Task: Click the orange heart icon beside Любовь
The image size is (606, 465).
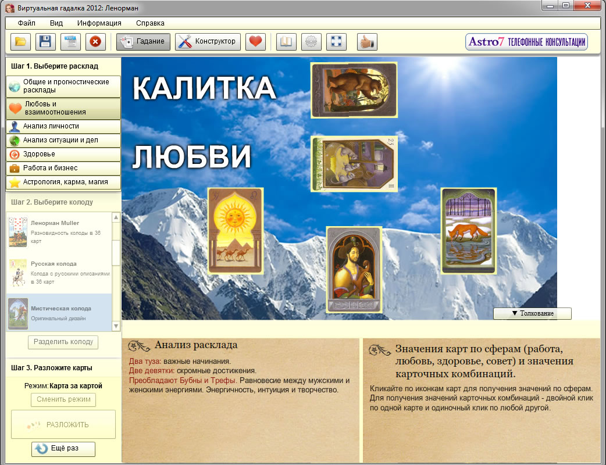Action: [x=15, y=109]
